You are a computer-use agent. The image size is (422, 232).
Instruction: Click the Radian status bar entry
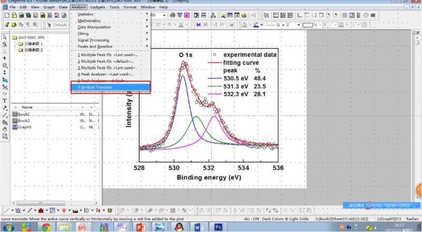(x=412, y=219)
